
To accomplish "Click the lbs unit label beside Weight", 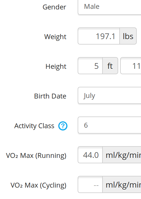I will point(128,36).
